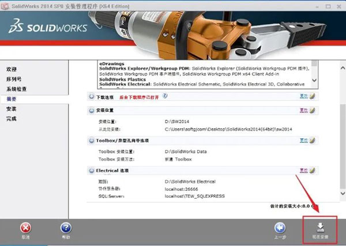Viewport: 346px width, 246px height.
Task: Click pencil icon in 安装位置 row
Action: tap(312, 110)
